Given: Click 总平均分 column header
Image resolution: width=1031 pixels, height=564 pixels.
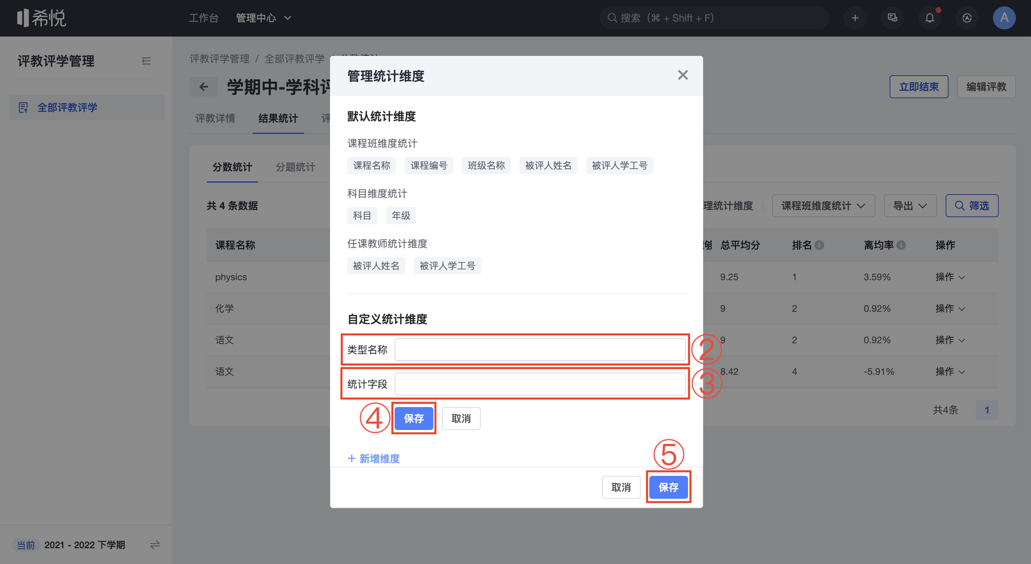Looking at the screenshot, I should 740,245.
